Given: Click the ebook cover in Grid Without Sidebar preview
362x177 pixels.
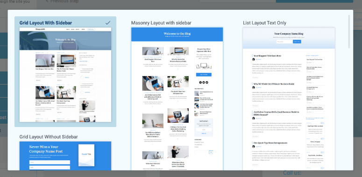Looking at the screenshot, I should point(86,155).
